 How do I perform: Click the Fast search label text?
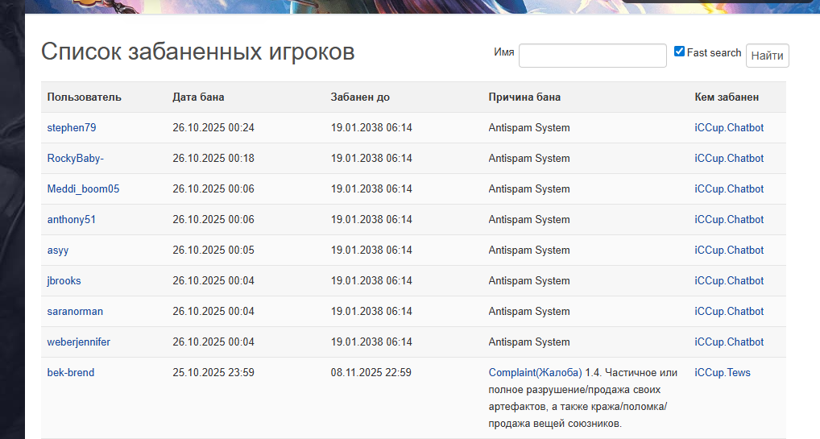[x=714, y=53]
